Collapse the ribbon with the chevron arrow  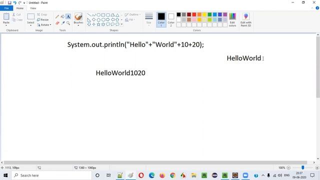pyautogui.click(x=312, y=8)
